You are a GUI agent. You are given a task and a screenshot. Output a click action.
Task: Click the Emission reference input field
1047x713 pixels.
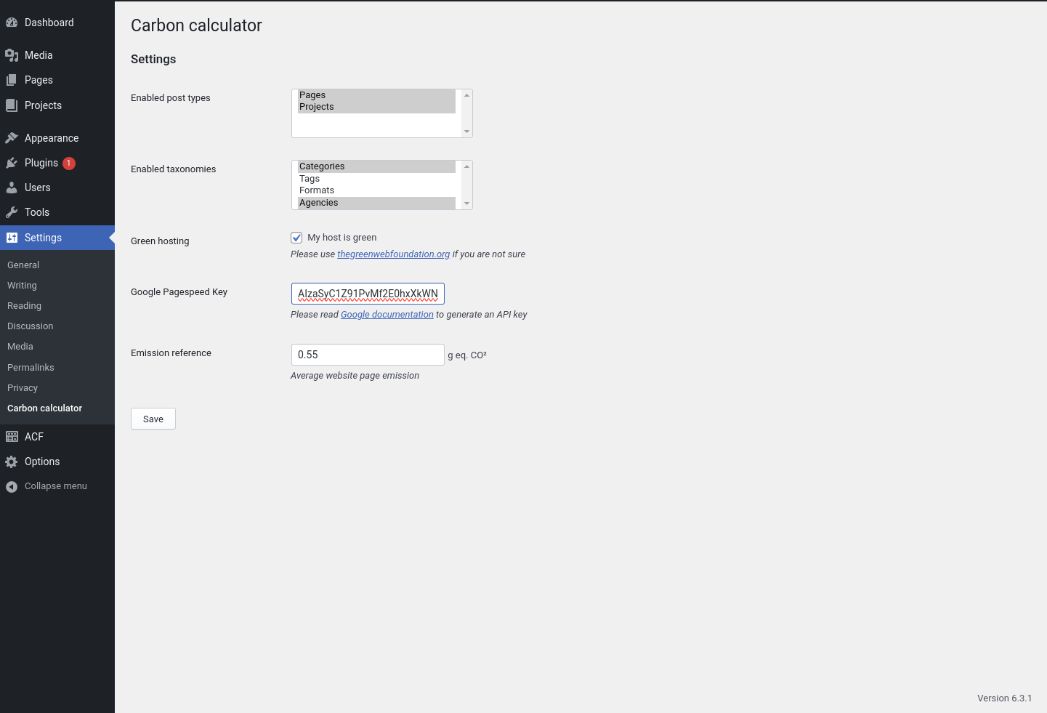click(x=368, y=355)
